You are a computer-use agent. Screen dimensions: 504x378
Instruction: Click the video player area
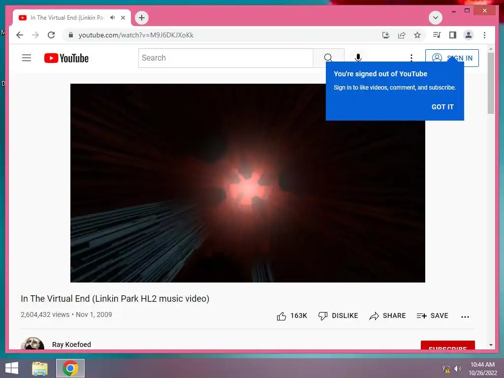(x=248, y=183)
